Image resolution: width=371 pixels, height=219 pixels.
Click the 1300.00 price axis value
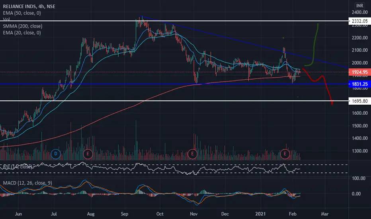359,151
